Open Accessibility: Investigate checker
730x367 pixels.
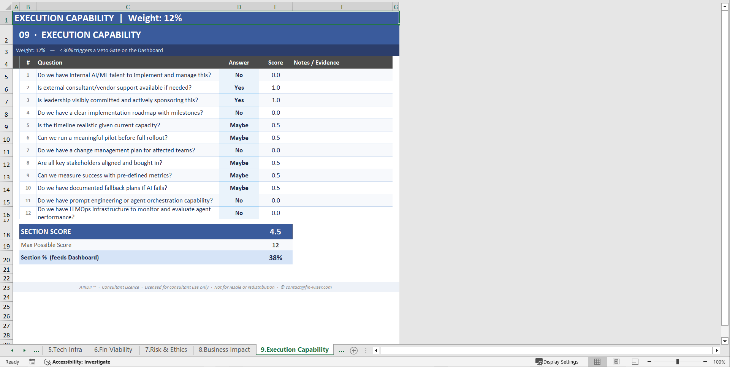77,362
